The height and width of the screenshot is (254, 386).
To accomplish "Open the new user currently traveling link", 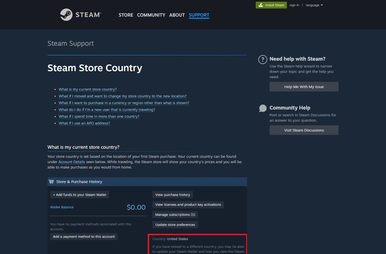I will [x=107, y=110].
